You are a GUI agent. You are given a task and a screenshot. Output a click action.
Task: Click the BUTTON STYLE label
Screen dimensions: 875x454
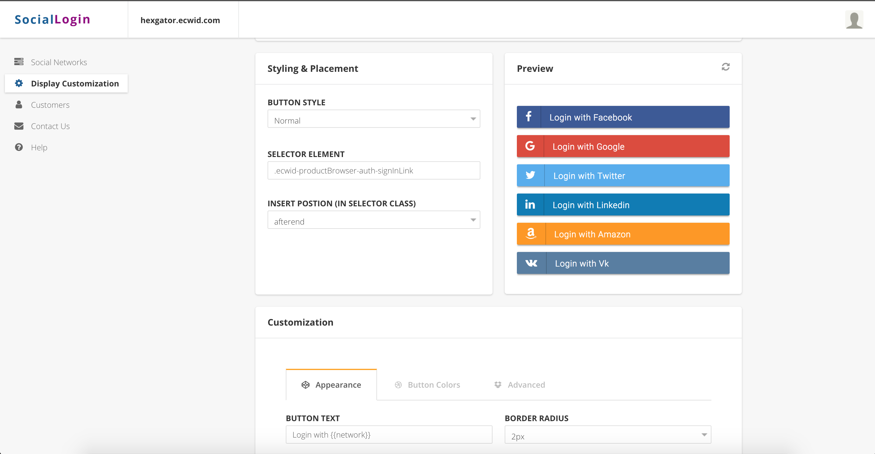tap(296, 102)
